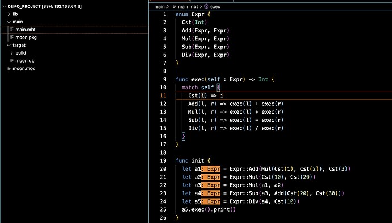Click line number 9 in gutter
392x223 pixels.
[165, 79]
